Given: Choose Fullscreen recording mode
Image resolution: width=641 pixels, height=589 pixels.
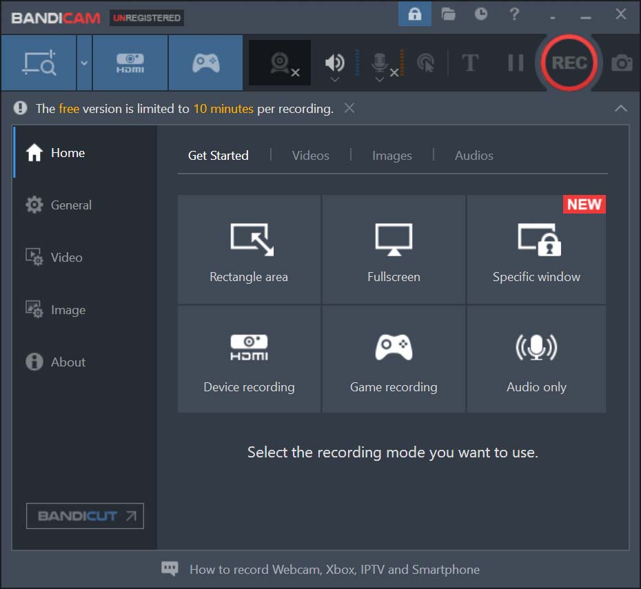Looking at the screenshot, I should [394, 249].
